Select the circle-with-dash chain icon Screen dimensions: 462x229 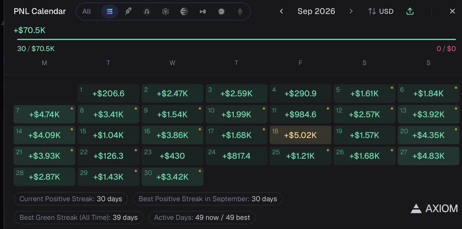point(221,12)
